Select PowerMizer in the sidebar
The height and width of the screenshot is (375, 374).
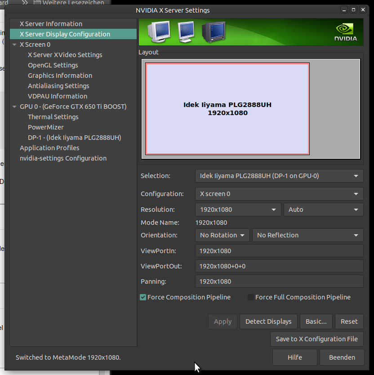point(46,127)
